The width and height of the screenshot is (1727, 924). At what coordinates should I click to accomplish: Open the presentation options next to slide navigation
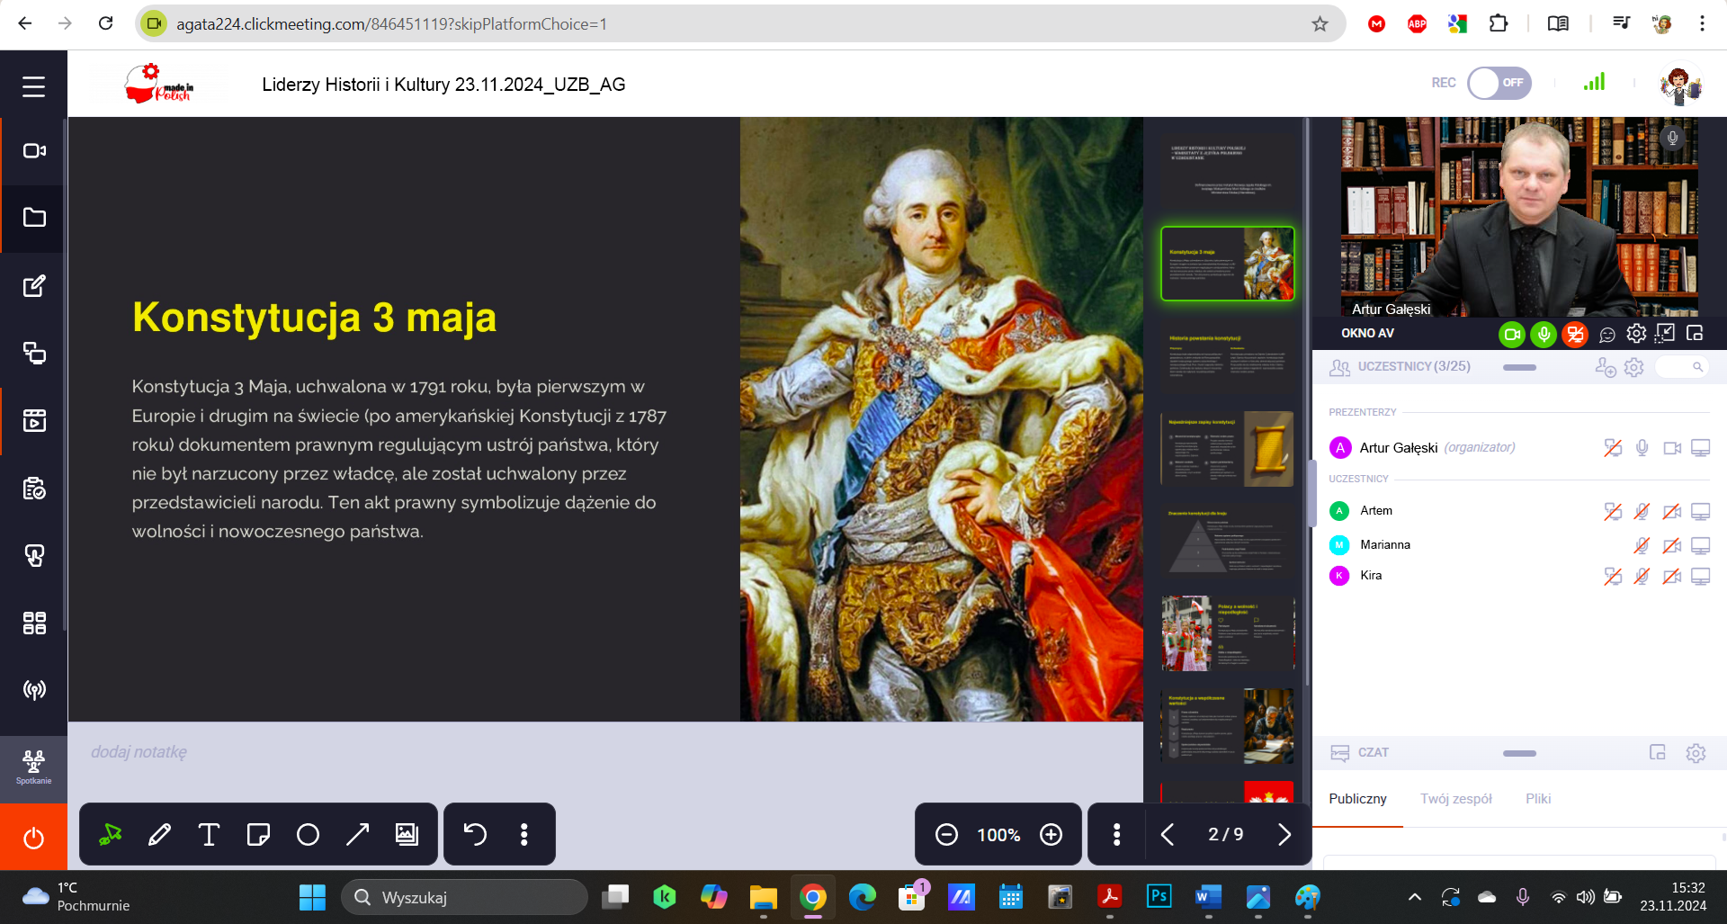[1116, 834]
